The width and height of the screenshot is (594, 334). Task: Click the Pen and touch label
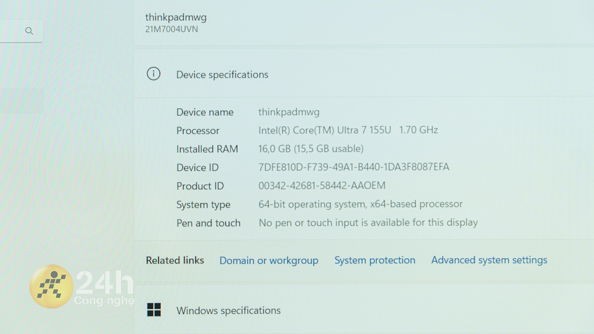tap(208, 223)
